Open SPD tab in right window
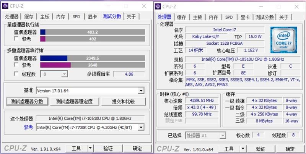Image resolution: width=306 pixels, height=154 pixels. pyautogui.click(x=229, y=17)
